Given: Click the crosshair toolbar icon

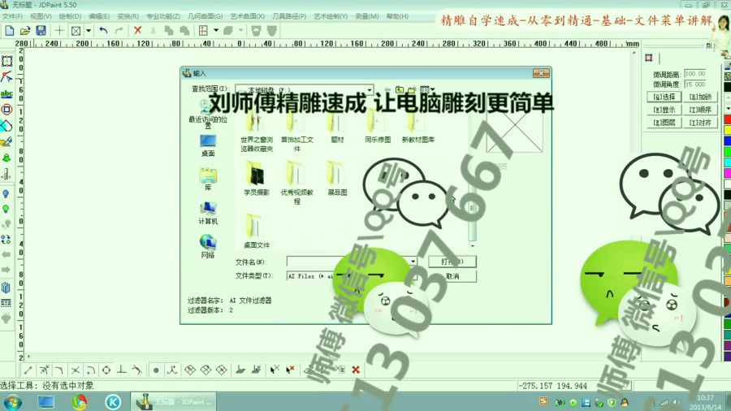Looking at the screenshot, I should pos(59,31).
